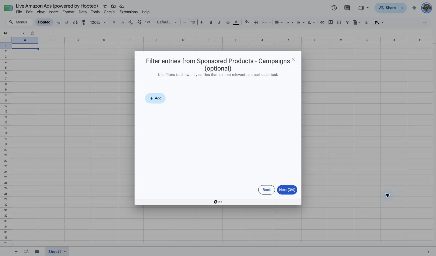Add a new sheet with plus icon
This screenshot has height=256, width=436.
16,252
